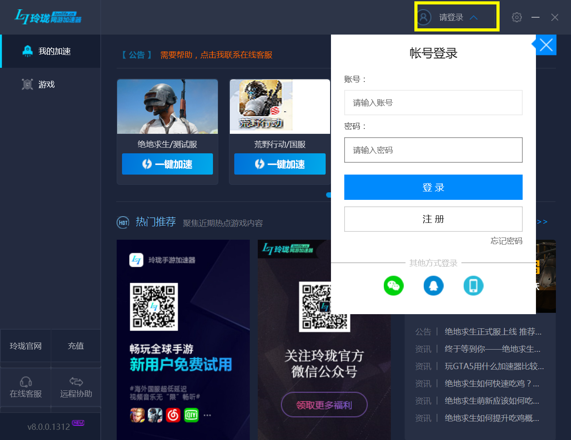The width and height of the screenshot is (571, 440).
Task: Click 领取更多福利 in the WeChat promo
Action: tap(324, 405)
